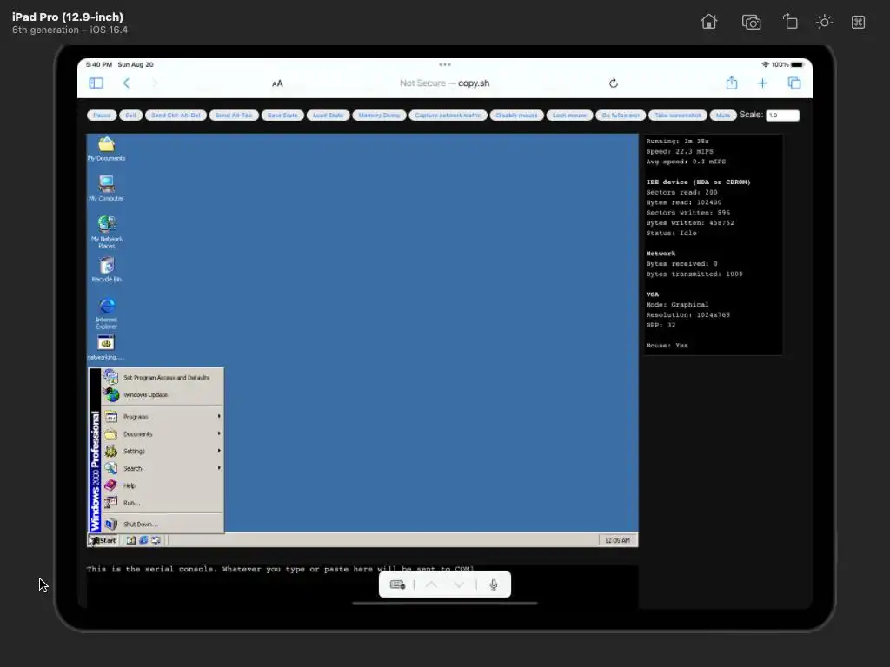
Task: Click the Take screenshot button
Action: (678, 116)
